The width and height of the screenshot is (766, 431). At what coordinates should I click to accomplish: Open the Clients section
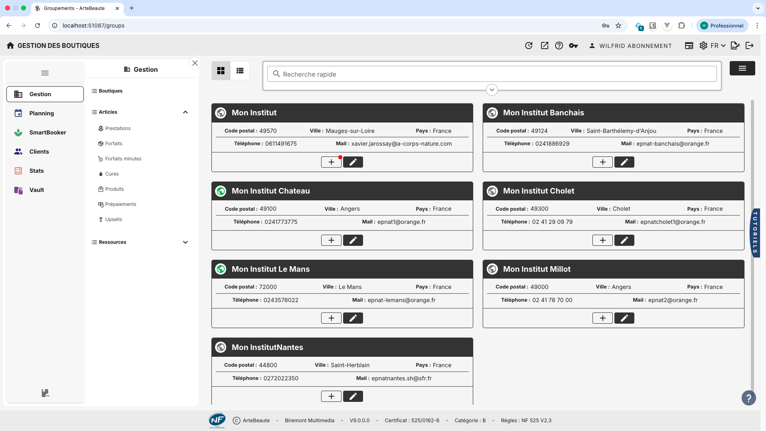coord(39,152)
